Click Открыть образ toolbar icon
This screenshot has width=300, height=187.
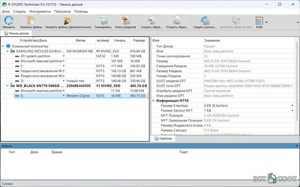[177, 22]
